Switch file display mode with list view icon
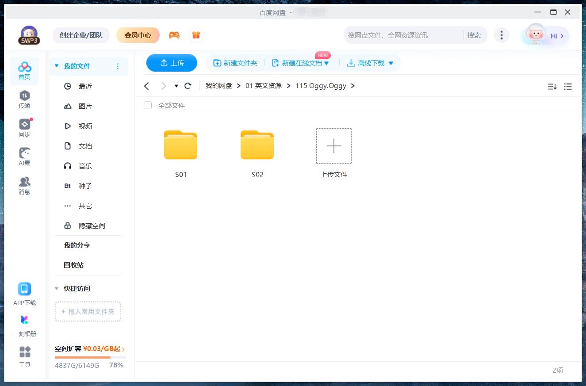Viewport: 586px width, 386px height. [568, 87]
